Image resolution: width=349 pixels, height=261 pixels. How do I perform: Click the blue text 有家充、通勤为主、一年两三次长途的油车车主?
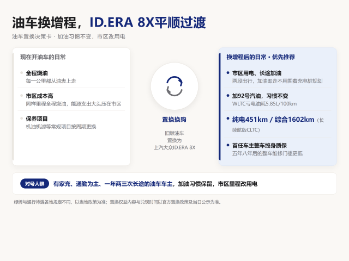113,184
